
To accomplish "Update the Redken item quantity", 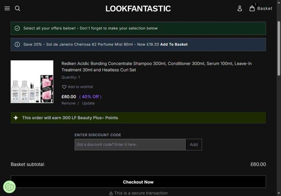I will pos(88,103).
